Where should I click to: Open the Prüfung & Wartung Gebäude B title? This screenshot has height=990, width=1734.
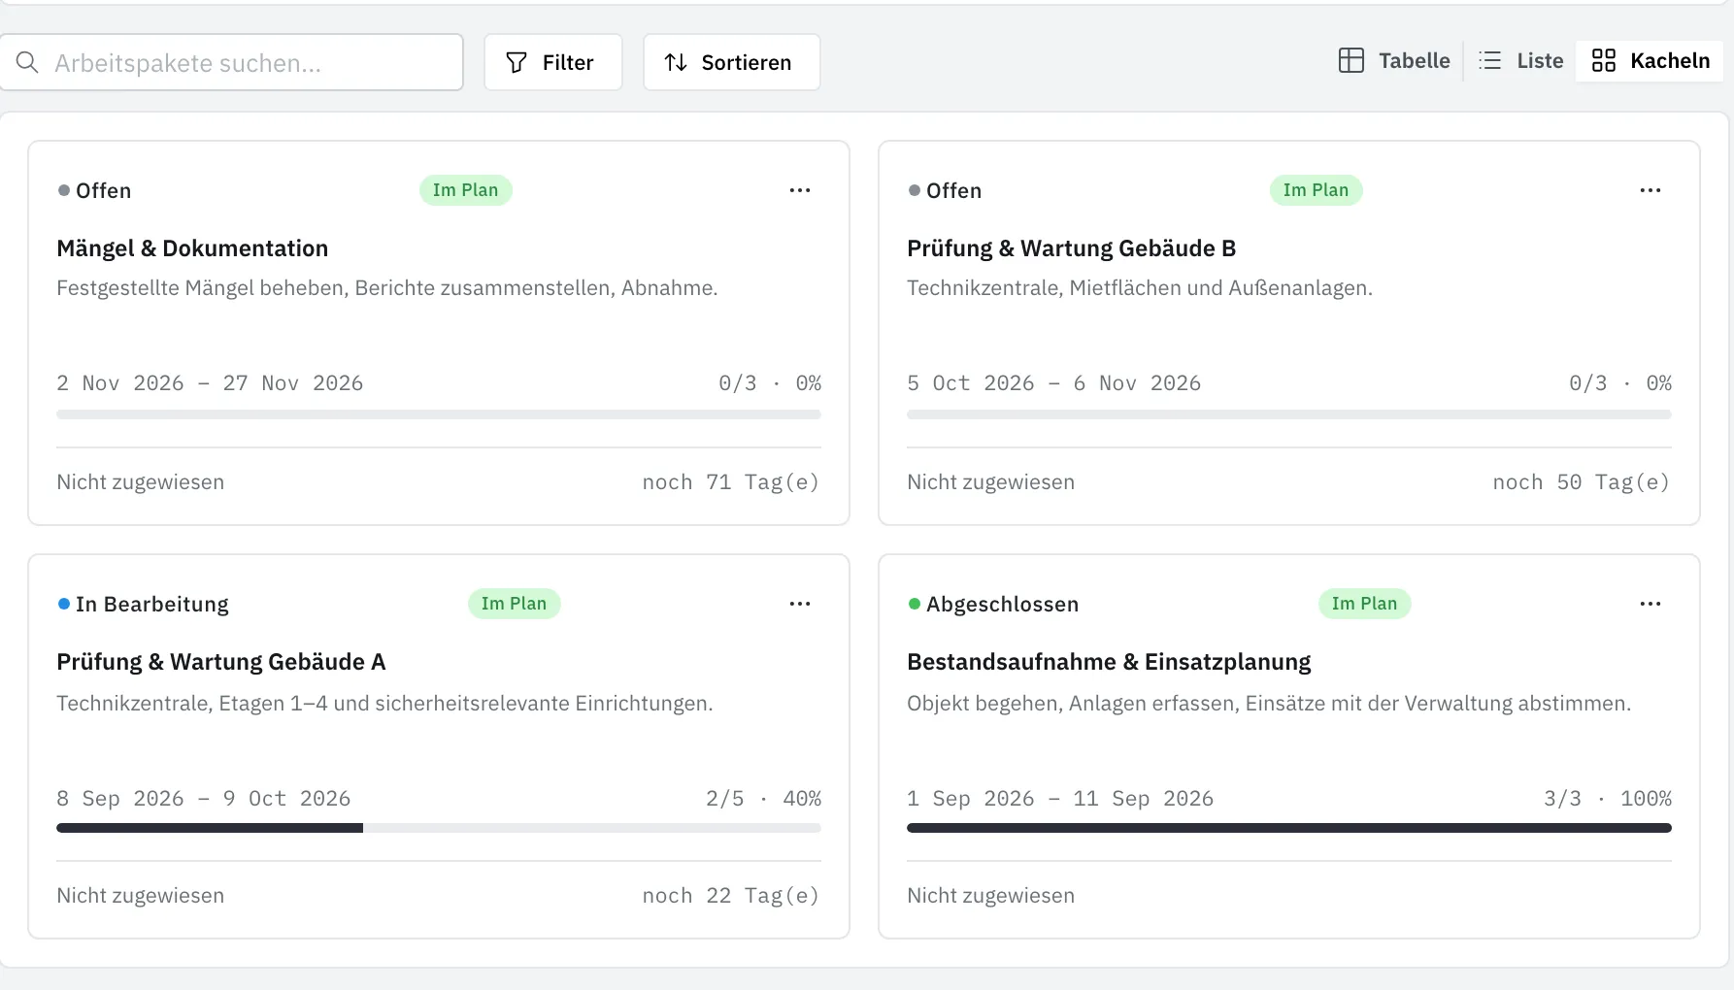click(x=1072, y=248)
